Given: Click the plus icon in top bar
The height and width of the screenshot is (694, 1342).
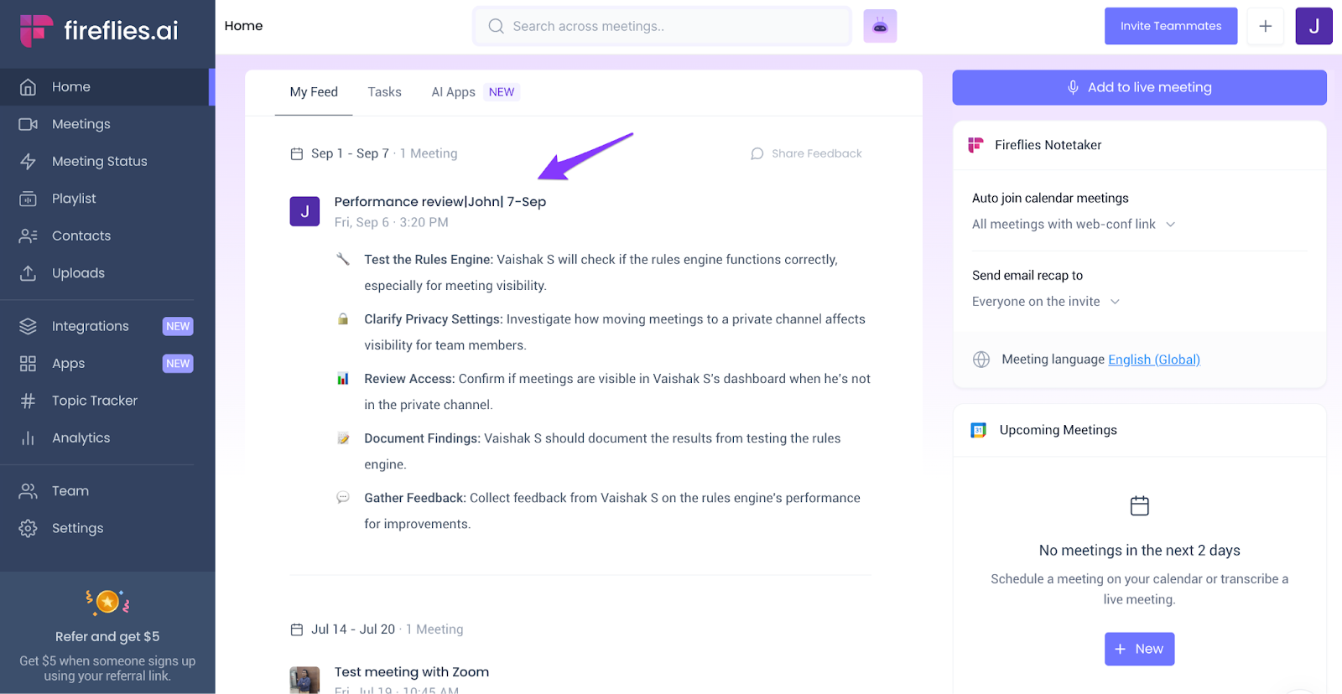Looking at the screenshot, I should 1265,26.
